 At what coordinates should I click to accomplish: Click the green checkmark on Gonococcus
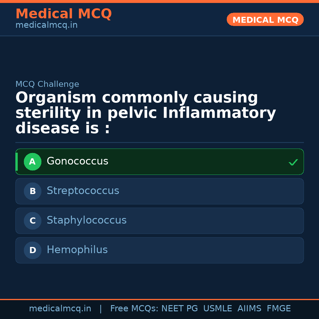tap(293, 162)
